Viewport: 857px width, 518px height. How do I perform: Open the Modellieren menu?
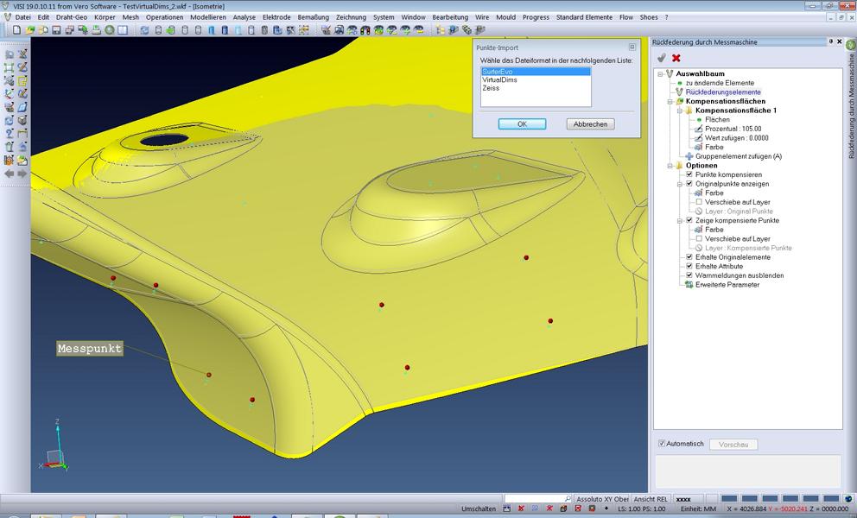207,17
